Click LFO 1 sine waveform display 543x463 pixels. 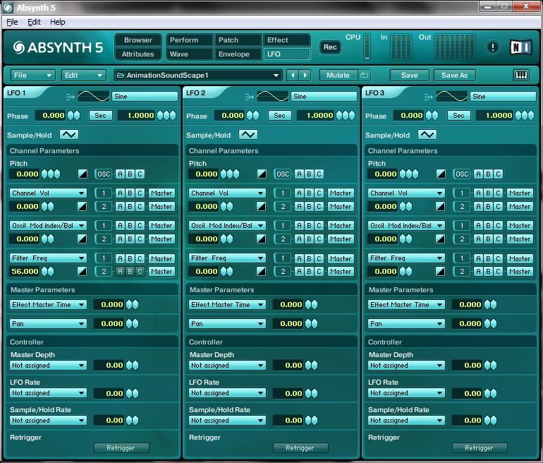(x=94, y=97)
